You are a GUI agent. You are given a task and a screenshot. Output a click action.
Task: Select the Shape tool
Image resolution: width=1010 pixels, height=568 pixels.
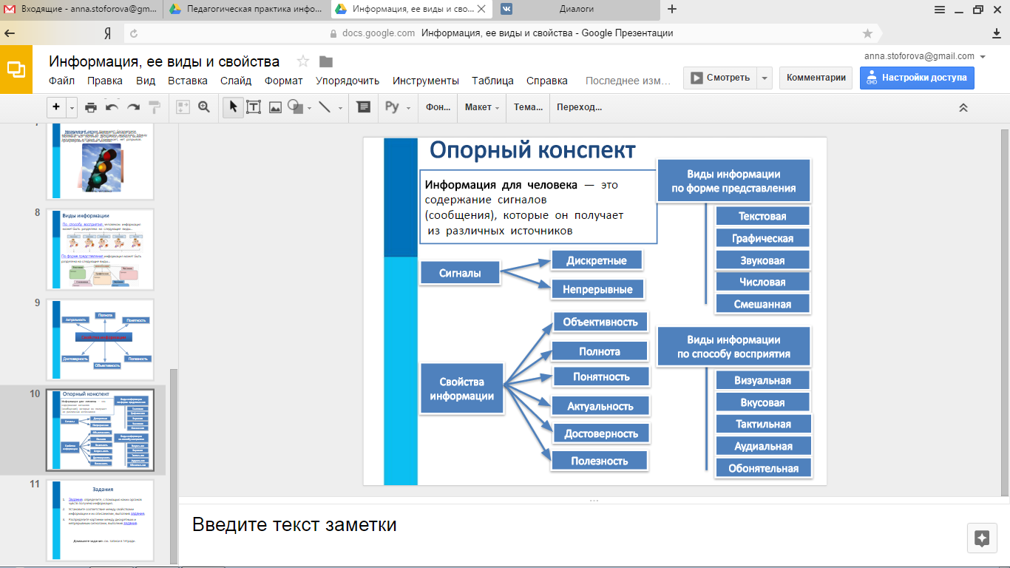coord(295,107)
